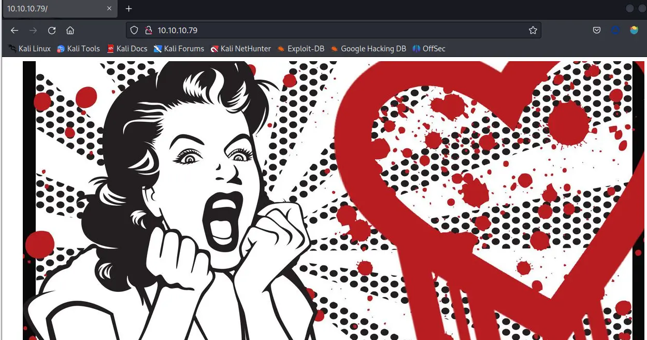The image size is (647, 340).
Task: Close the 10.10.10.79/ tab
Action: click(x=109, y=9)
